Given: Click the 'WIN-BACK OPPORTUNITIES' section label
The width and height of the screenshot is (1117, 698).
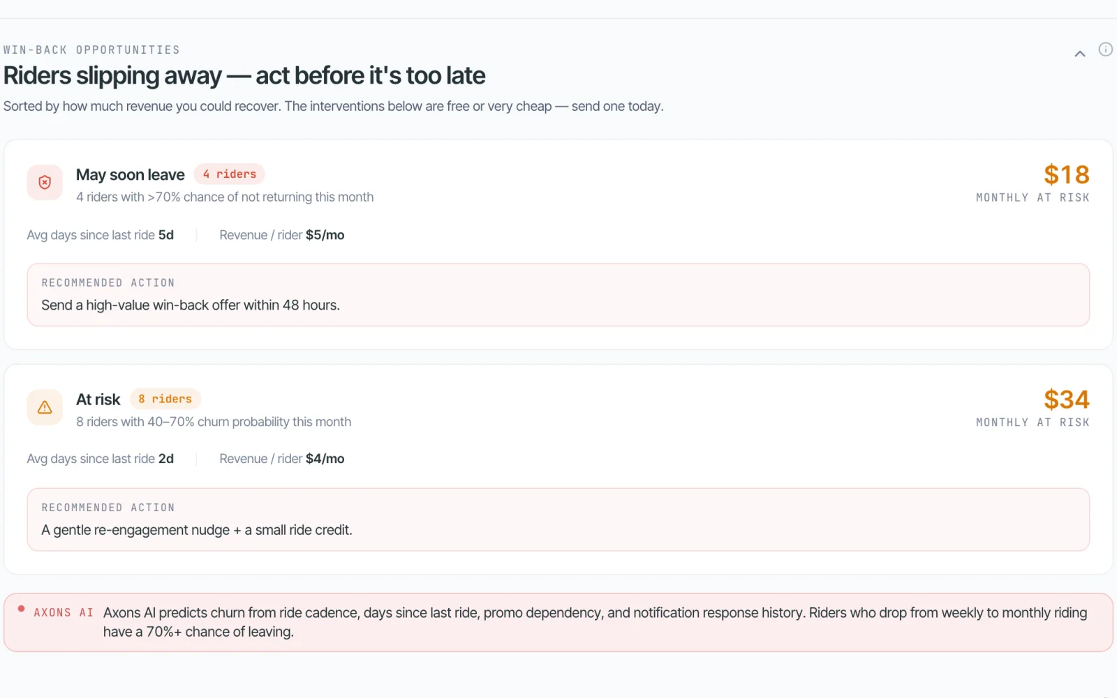Looking at the screenshot, I should click(91, 50).
